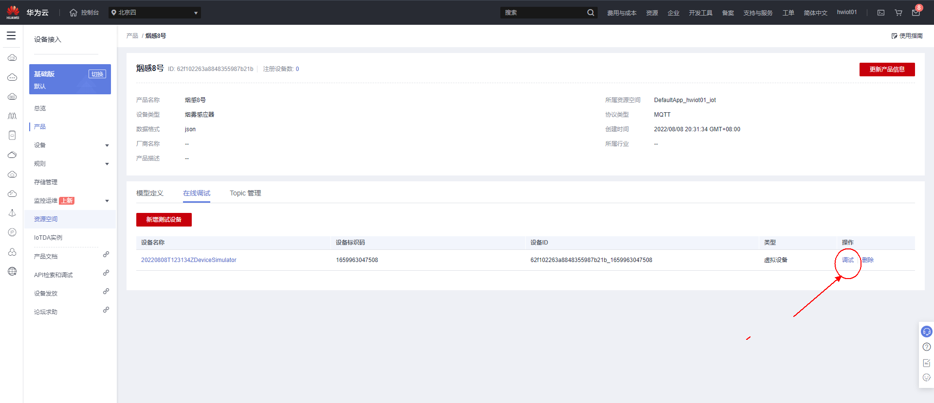Click the globe icon in left rail
The image size is (934, 403).
point(12,271)
